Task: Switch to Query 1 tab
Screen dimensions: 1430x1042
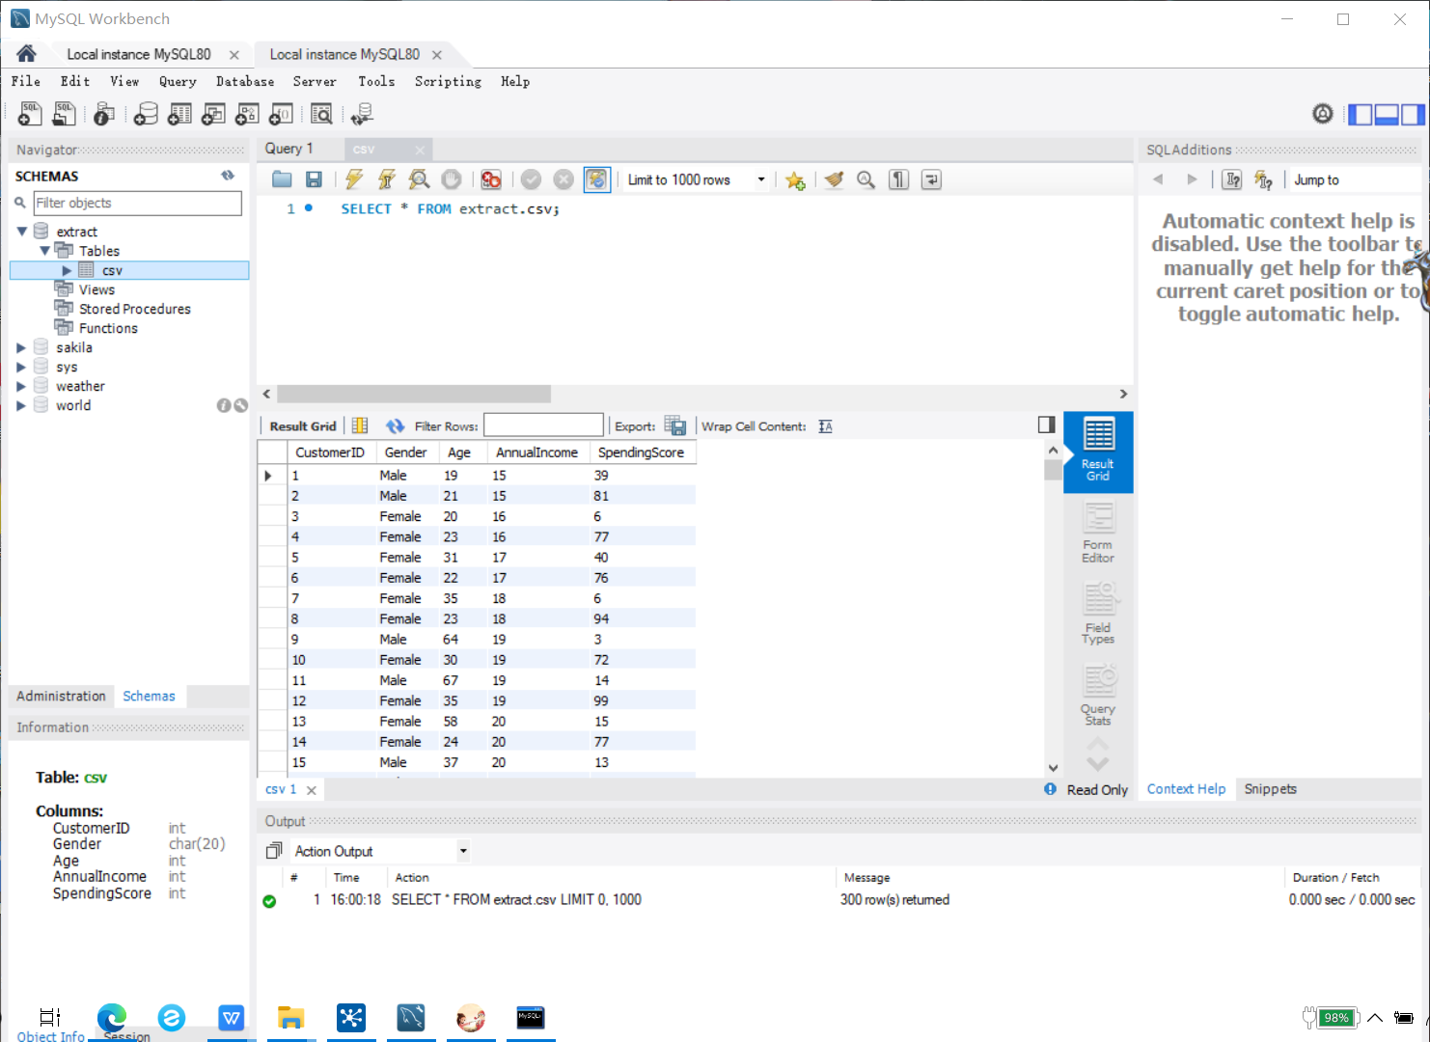Action: 289,149
